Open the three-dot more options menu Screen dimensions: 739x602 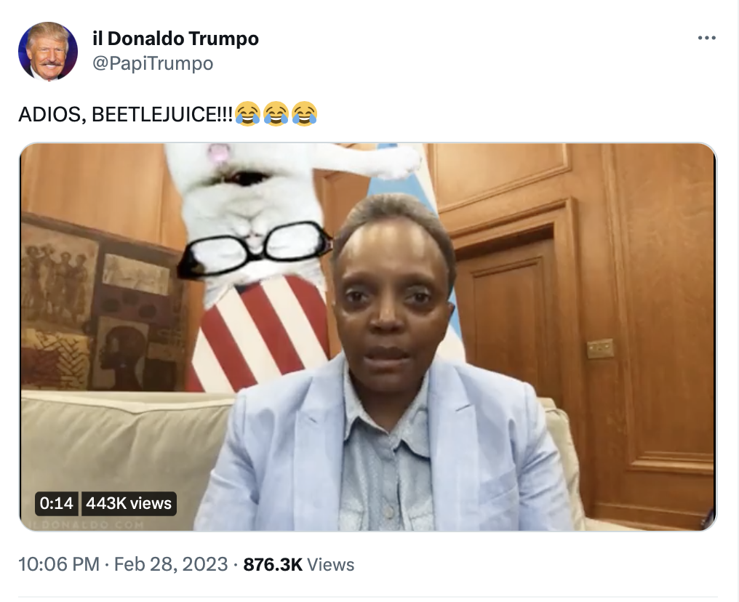706,38
